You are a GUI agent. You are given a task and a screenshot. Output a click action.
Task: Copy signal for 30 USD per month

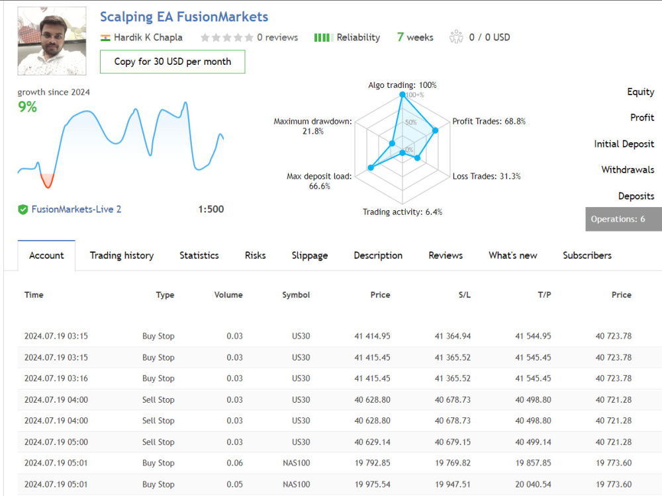tap(172, 62)
